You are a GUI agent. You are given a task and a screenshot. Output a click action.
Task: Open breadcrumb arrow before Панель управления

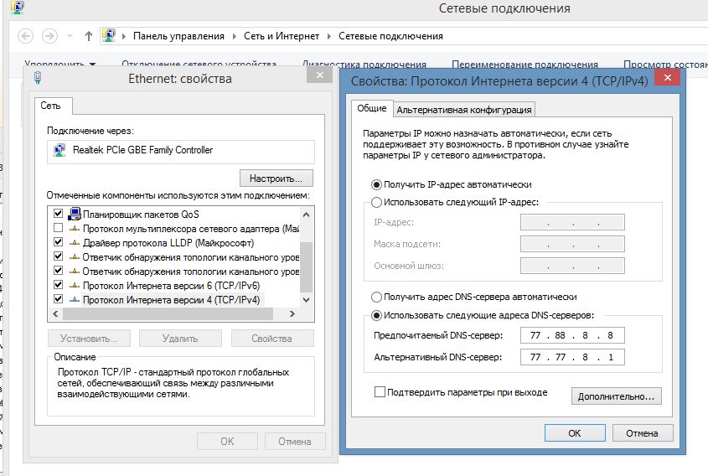[124, 36]
